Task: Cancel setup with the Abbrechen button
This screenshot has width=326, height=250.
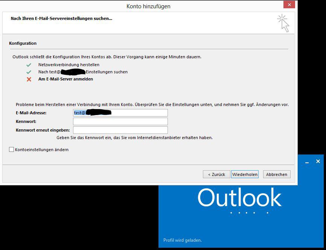Action: pyautogui.click(x=277, y=174)
